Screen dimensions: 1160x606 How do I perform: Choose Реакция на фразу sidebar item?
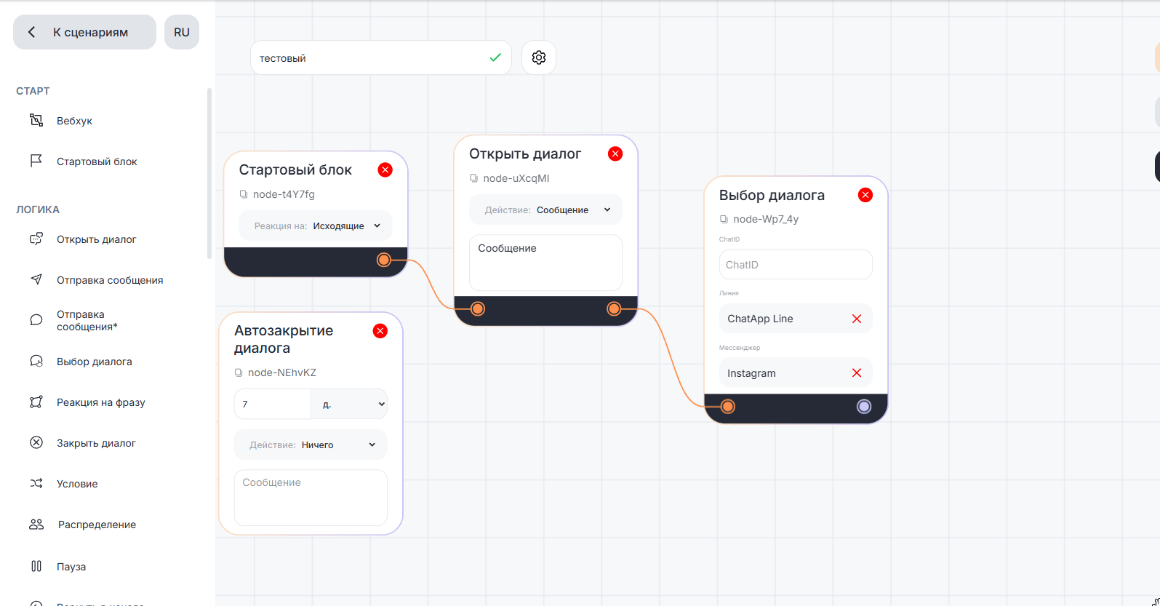[x=100, y=402]
